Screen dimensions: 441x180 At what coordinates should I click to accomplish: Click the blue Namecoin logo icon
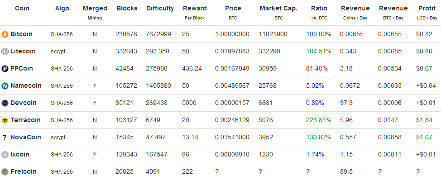tap(5, 86)
